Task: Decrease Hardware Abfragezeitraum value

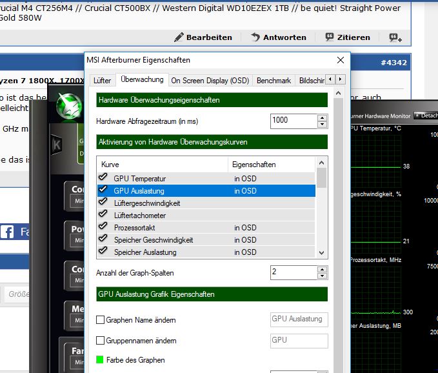Action: pyautogui.click(x=322, y=125)
